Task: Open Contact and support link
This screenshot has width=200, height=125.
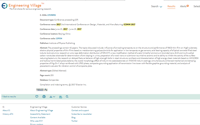Action: (80, 110)
